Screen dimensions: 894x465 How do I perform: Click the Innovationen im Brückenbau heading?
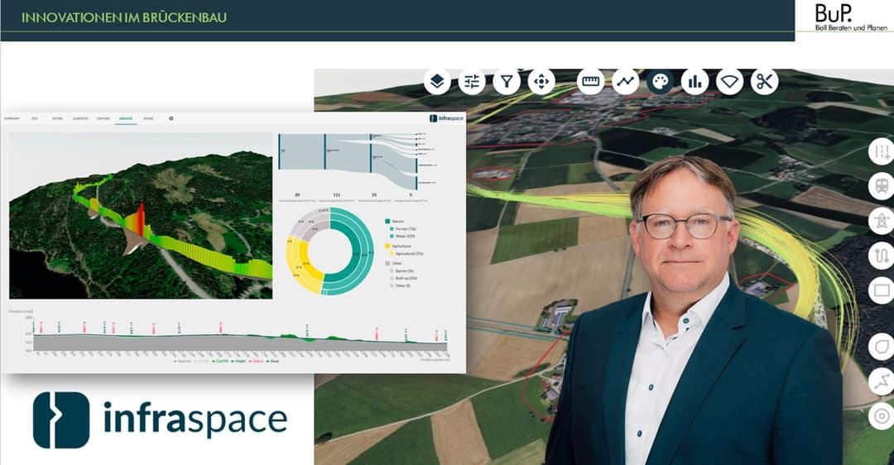[123, 17]
